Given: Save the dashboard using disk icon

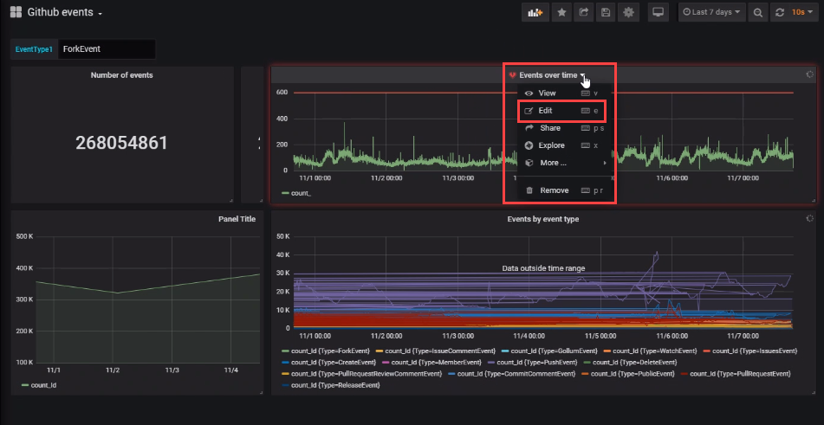Looking at the screenshot, I should [x=606, y=12].
